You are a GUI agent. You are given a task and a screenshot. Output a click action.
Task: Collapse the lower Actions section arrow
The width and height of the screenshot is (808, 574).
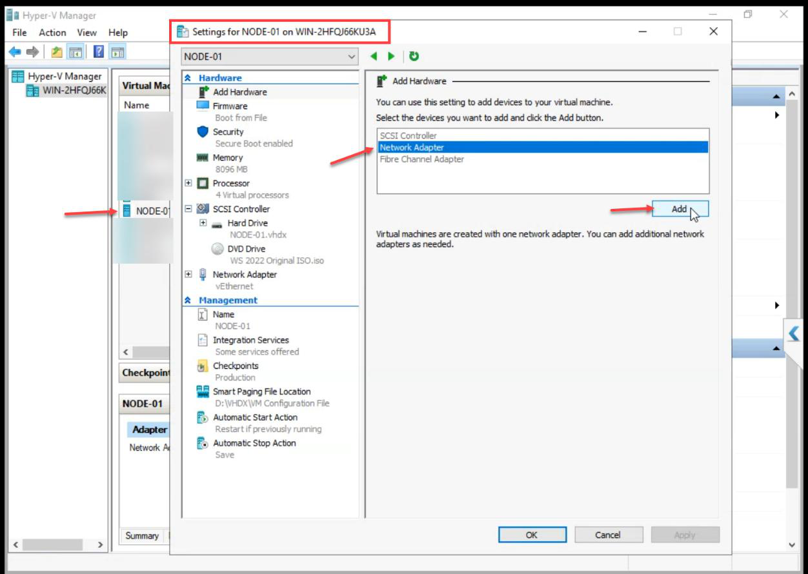776,348
